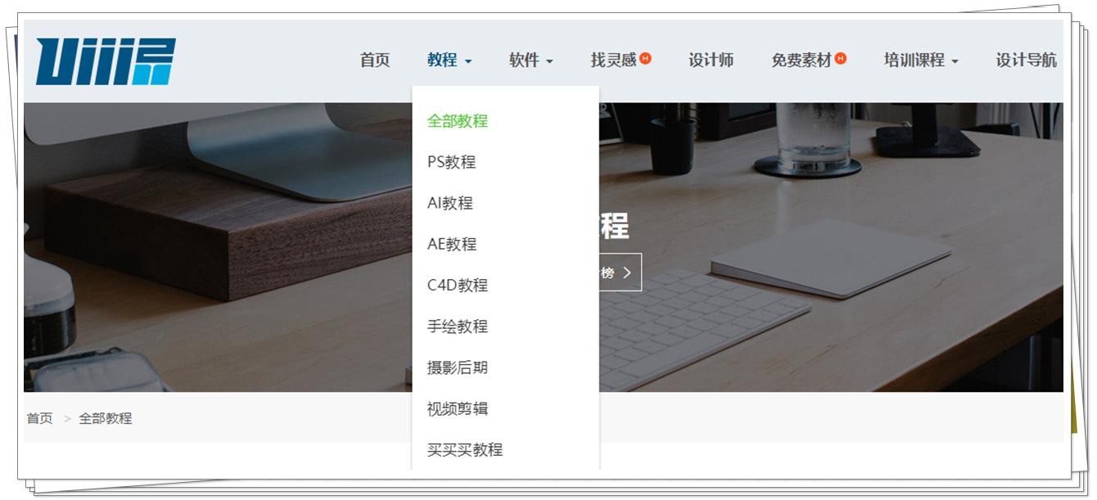Select 手绘教程 from the menu
The height and width of the screenshot is (500, 1097).
[x=458, y=326]
